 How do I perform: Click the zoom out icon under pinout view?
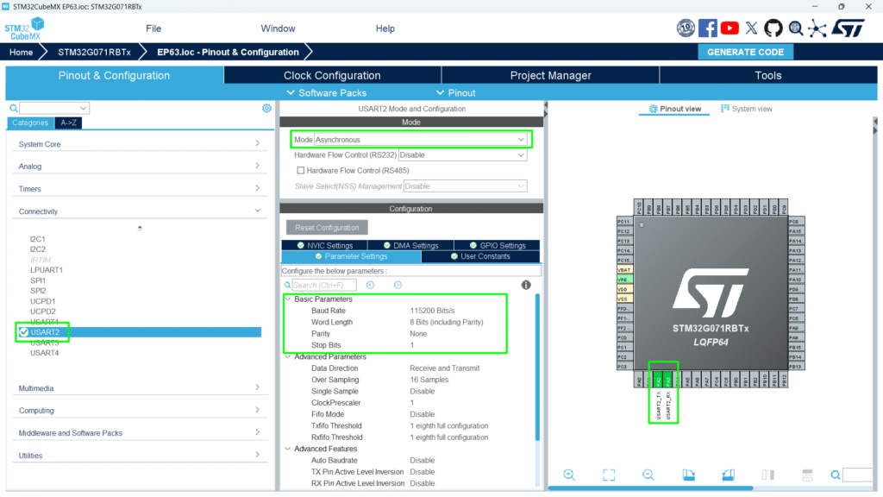tap(648, 475)
